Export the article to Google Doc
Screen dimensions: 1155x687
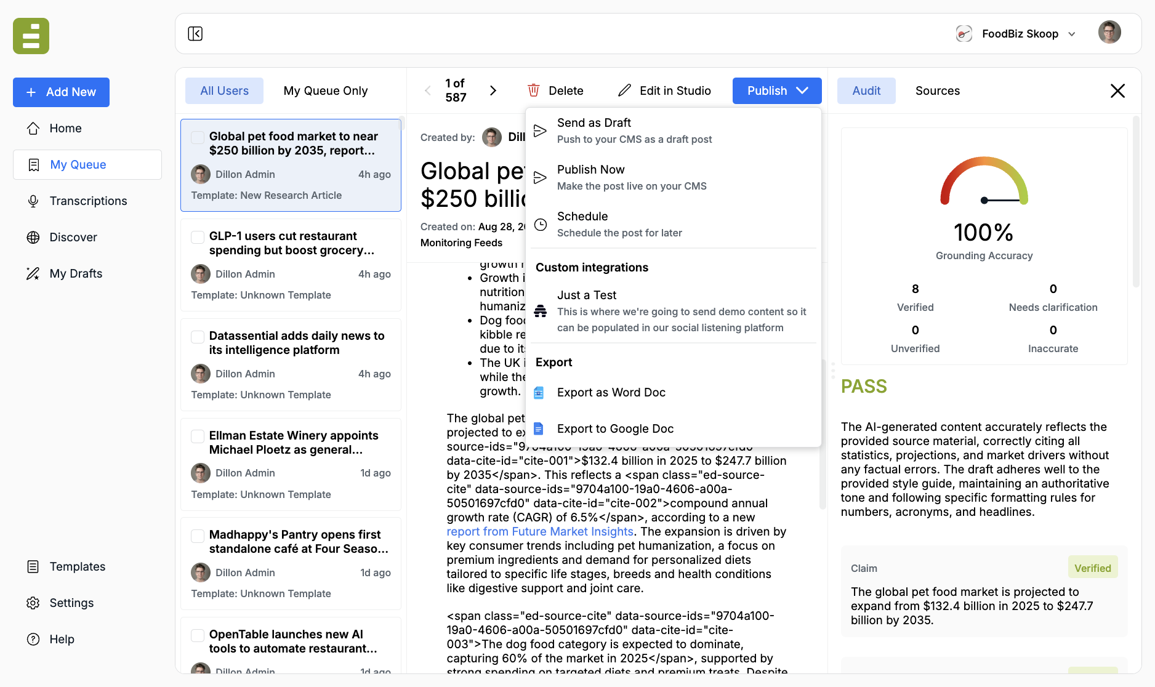tap(674, 428)
